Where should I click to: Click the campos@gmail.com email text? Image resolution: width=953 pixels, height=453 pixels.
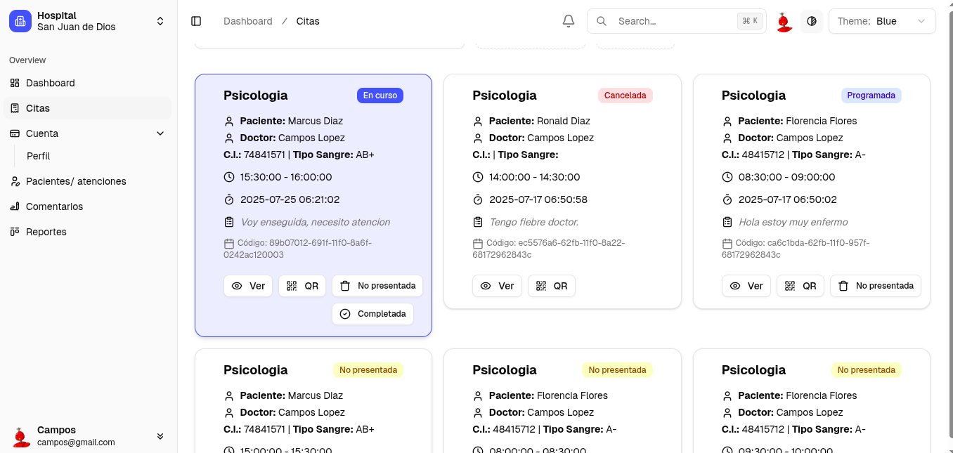pyautogui.click(x=76, y=442)
